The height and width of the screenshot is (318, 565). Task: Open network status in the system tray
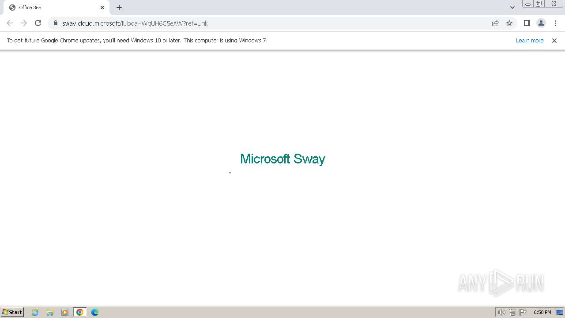click(x=512, y=312)
